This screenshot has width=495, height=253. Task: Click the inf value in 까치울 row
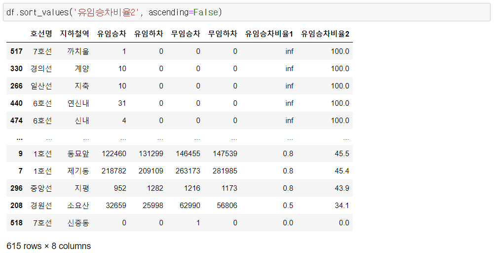[289, 51]
